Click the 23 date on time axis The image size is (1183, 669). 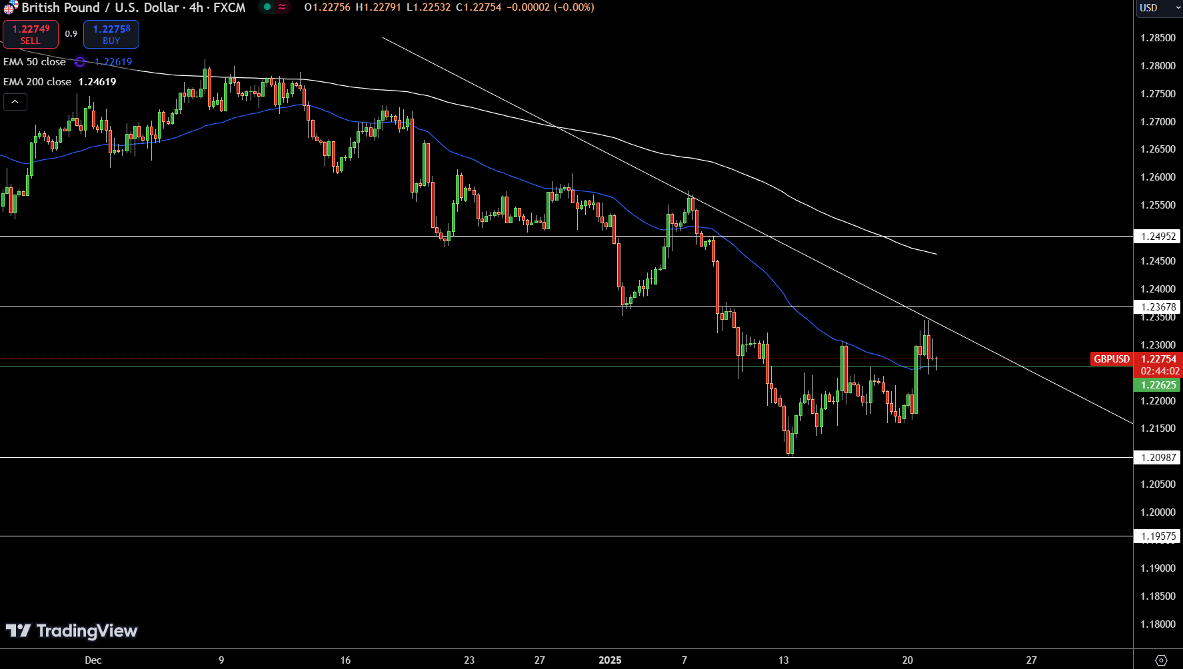(x=469, y=660)
